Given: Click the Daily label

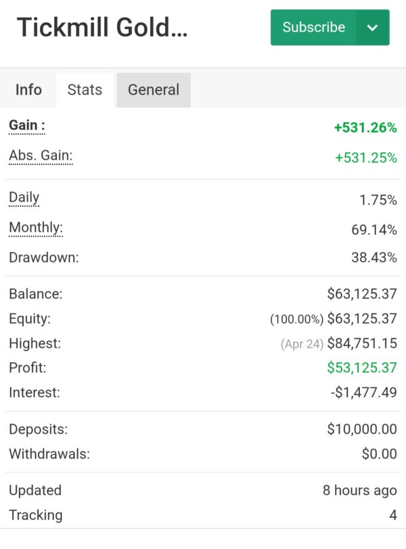Looking at the screenshot, I should tap(24, 198).
